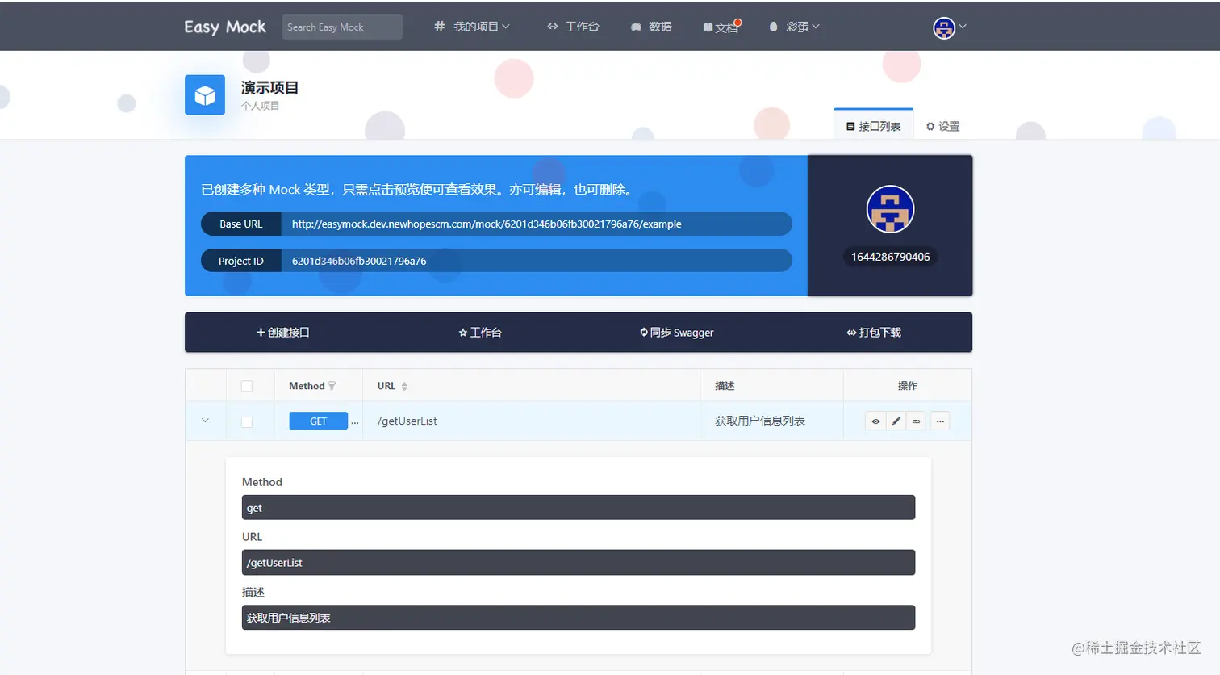Click the 1644286790406 username label

coord(890,257)
